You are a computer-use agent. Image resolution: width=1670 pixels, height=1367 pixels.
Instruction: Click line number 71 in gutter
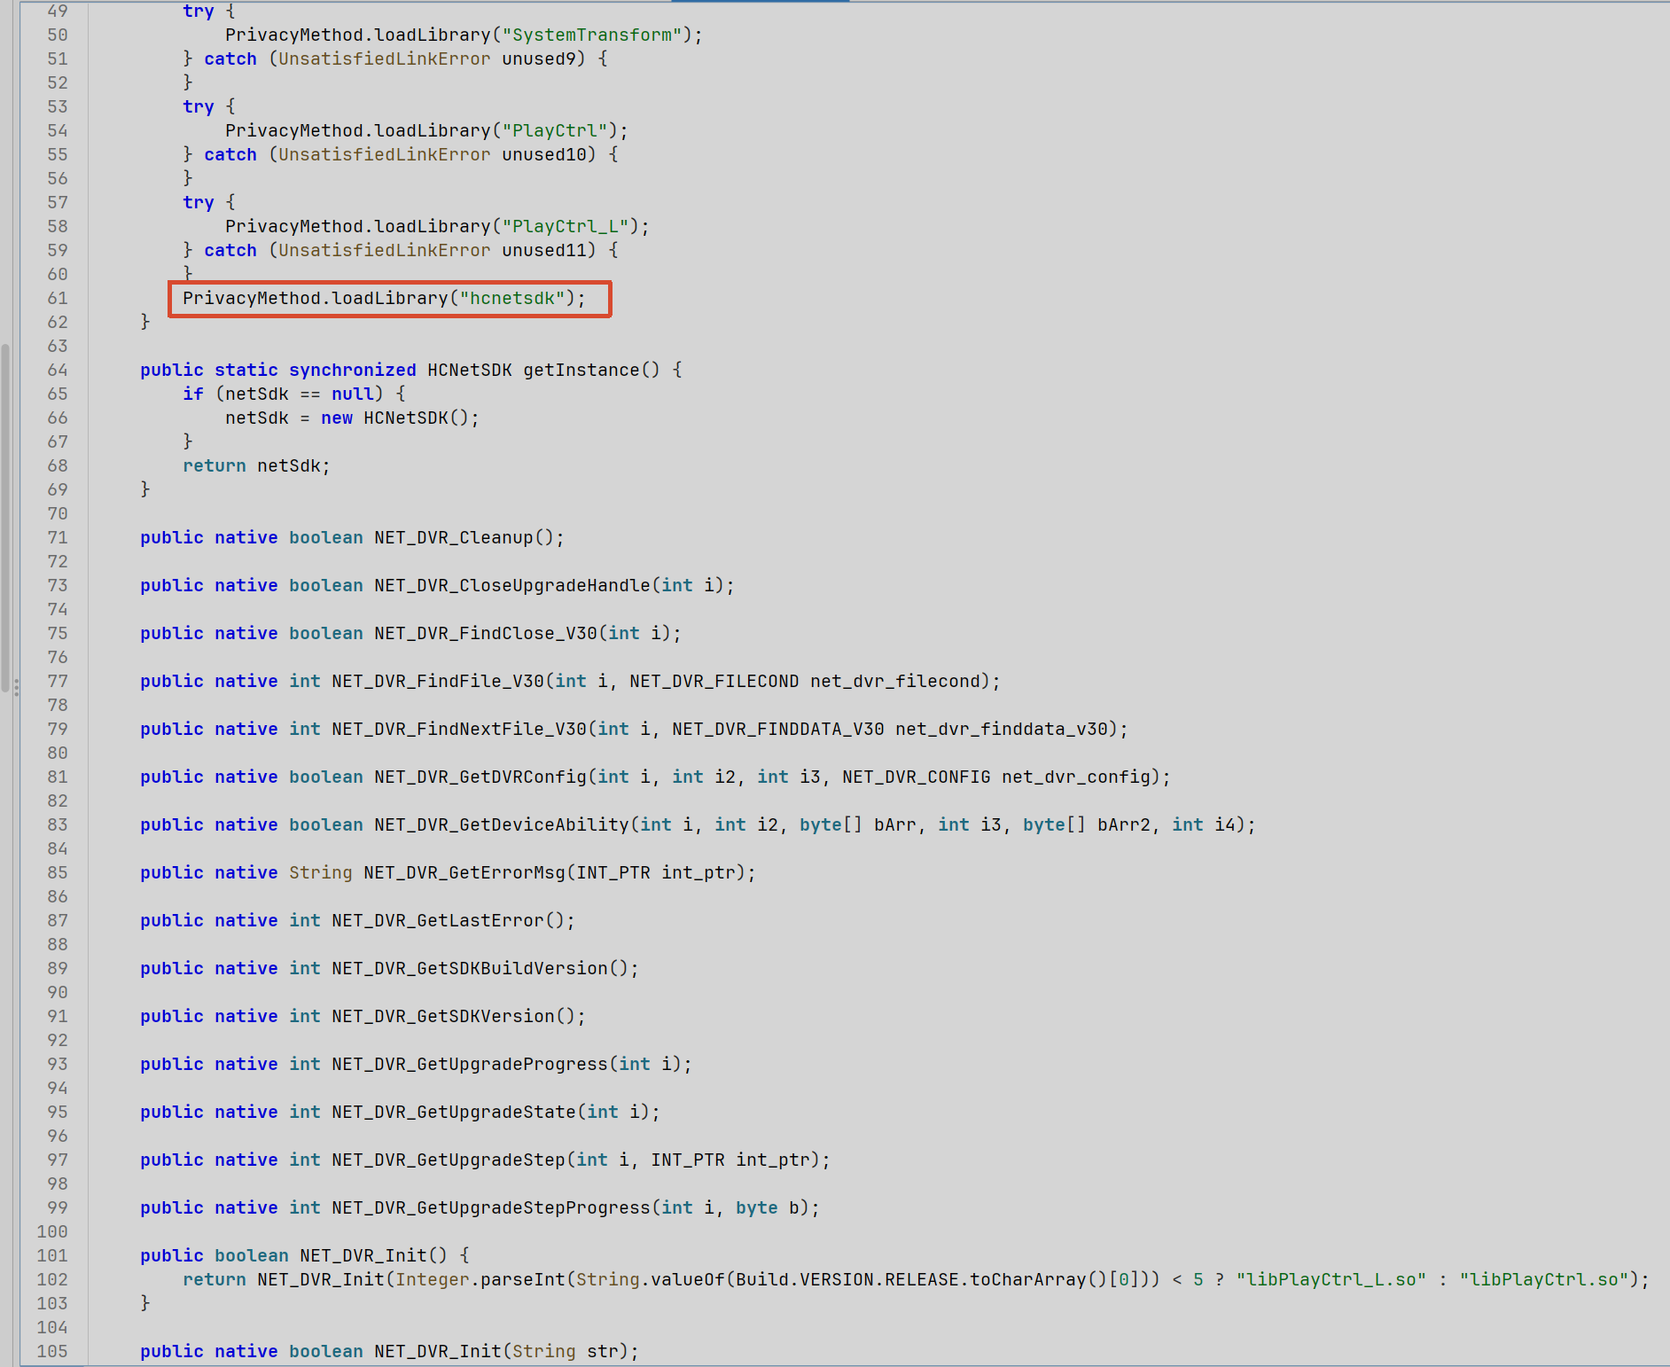tap(58, 537)
